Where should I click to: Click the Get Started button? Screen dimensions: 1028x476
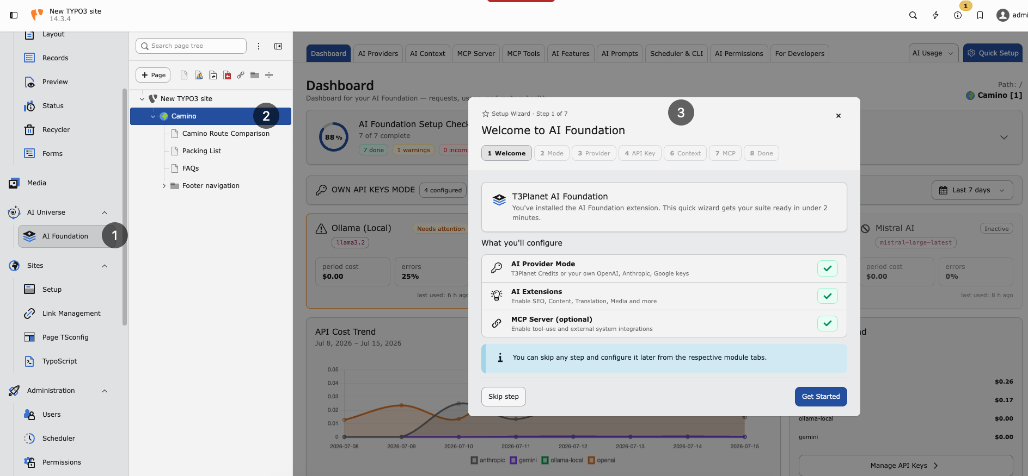[x=821, y=397]
